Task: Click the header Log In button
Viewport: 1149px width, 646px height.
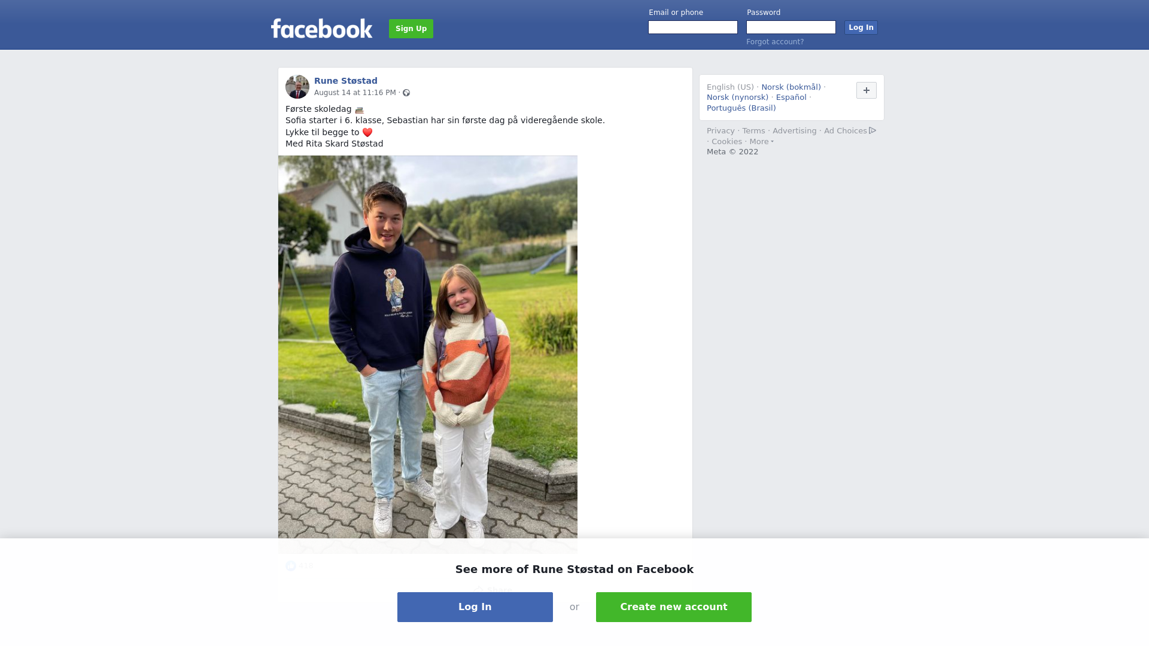Action: pyautogui.click(x=861, y=28)
